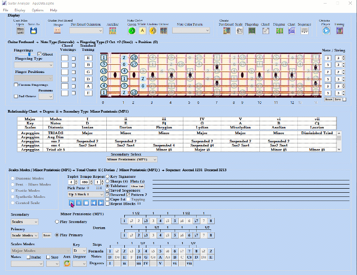Image resolution: width=357 pixels, height=275 pixels.
Task: Click the Create Chord icon
Action: point(266,30)
